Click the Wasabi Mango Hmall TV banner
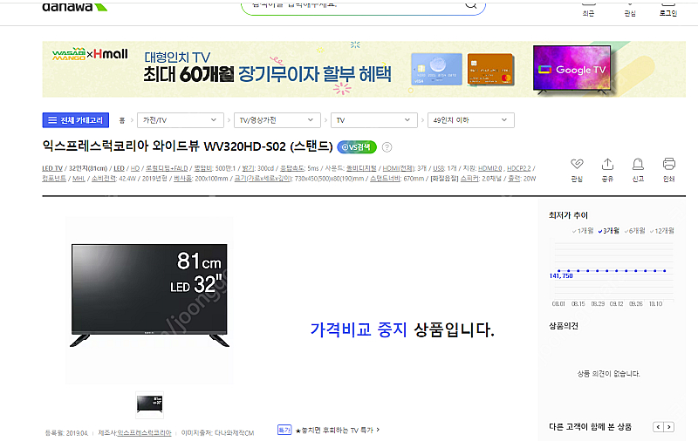 coord(364,69)
